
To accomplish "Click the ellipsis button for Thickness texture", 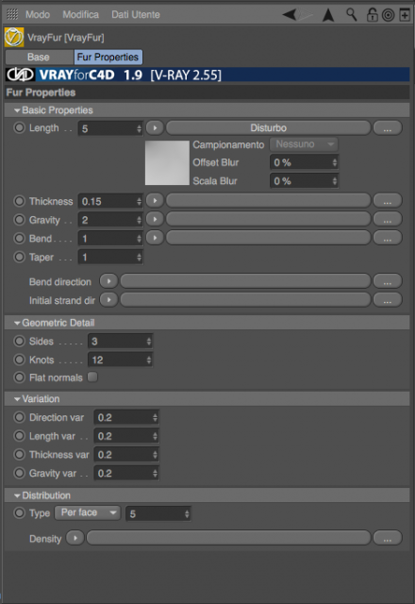I will [x=388, y=200].
